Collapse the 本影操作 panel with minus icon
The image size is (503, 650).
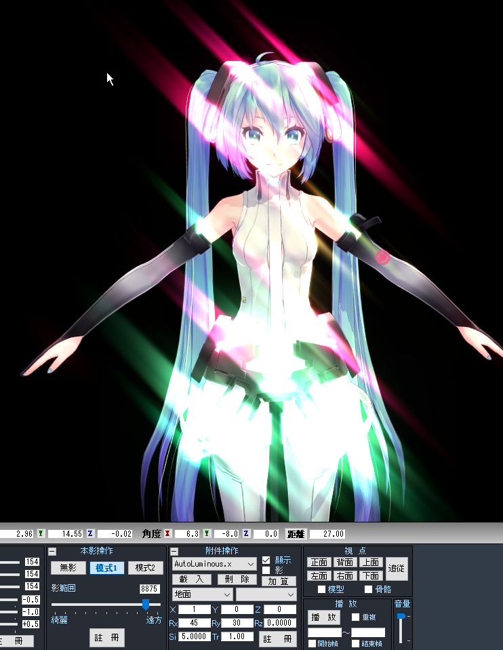[x=52, y=552]
